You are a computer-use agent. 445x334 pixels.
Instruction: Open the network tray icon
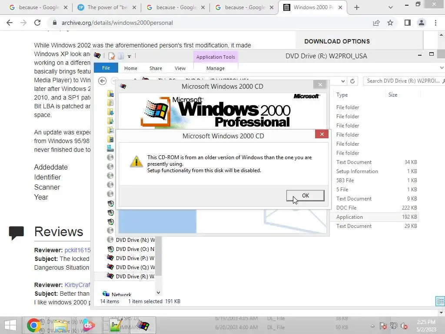394,326
